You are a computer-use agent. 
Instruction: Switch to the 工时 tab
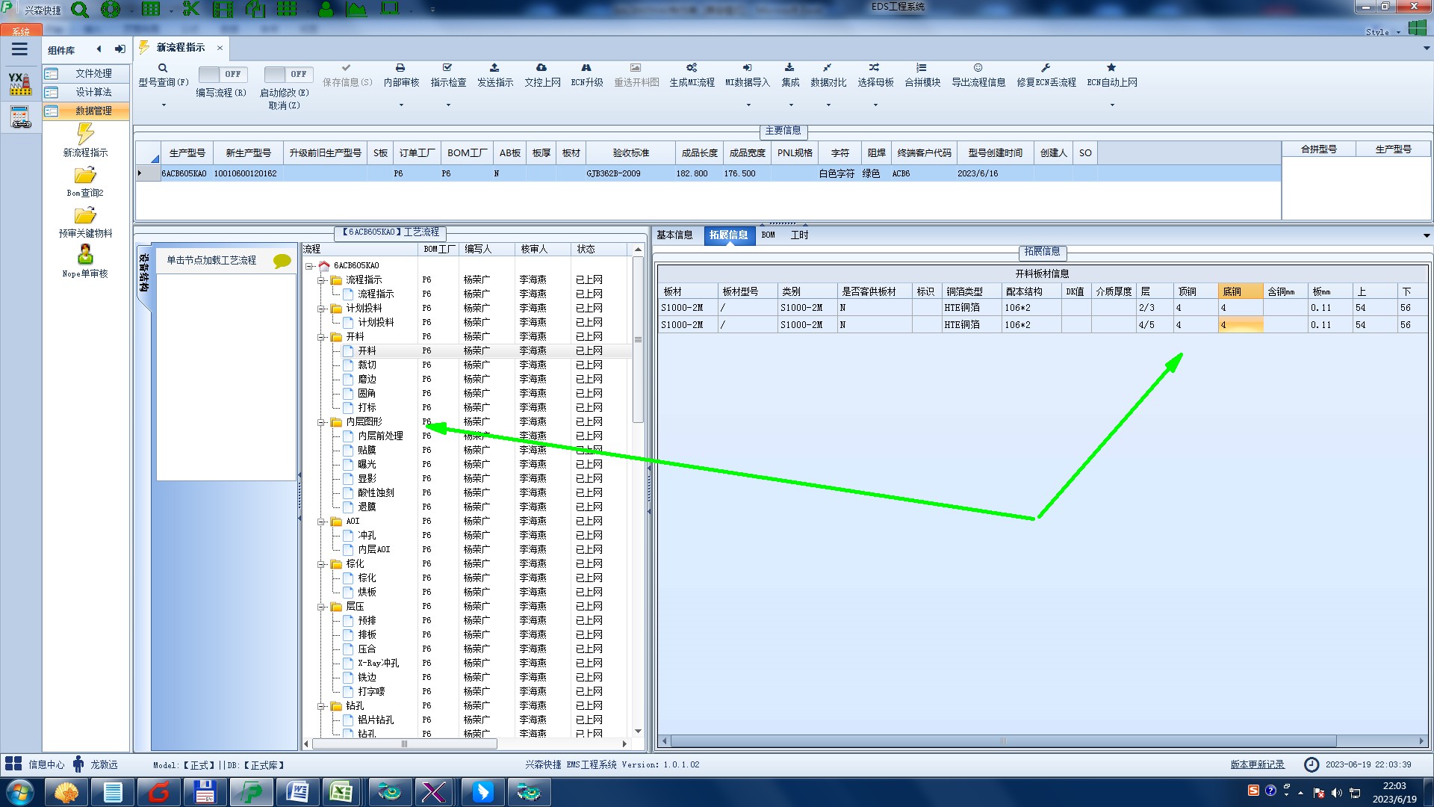coord(799,235)
